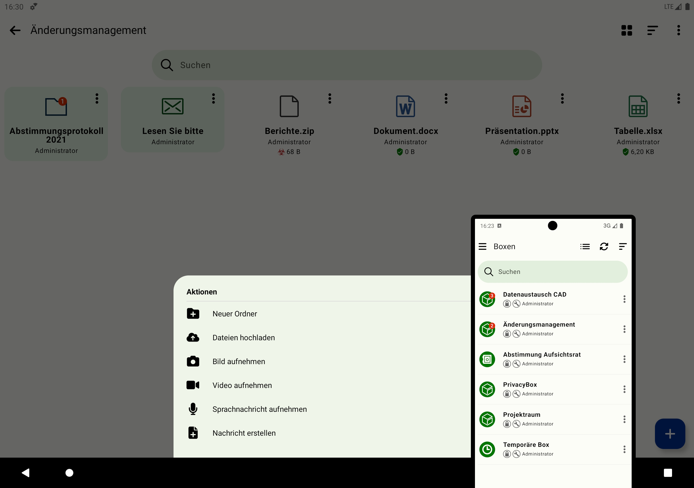Open options for Lesen Sie bitte
The width and height of the screenshot is (694, 488).
coord(213,99)
